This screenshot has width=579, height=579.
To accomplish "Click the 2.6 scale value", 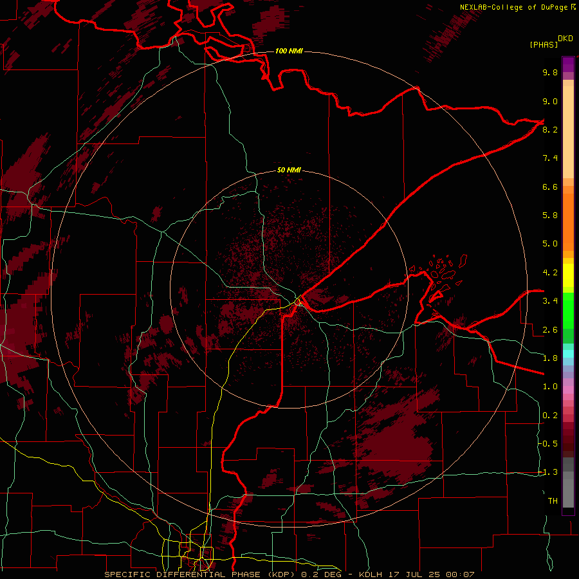I will (x=550, y=330).
